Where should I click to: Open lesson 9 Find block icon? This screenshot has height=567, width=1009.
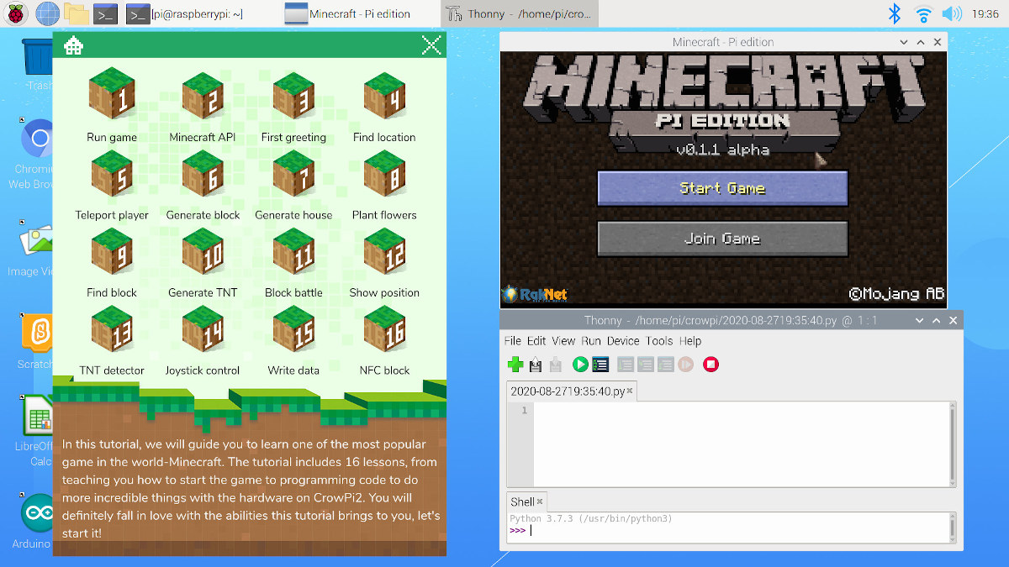[x=112, y=252]
